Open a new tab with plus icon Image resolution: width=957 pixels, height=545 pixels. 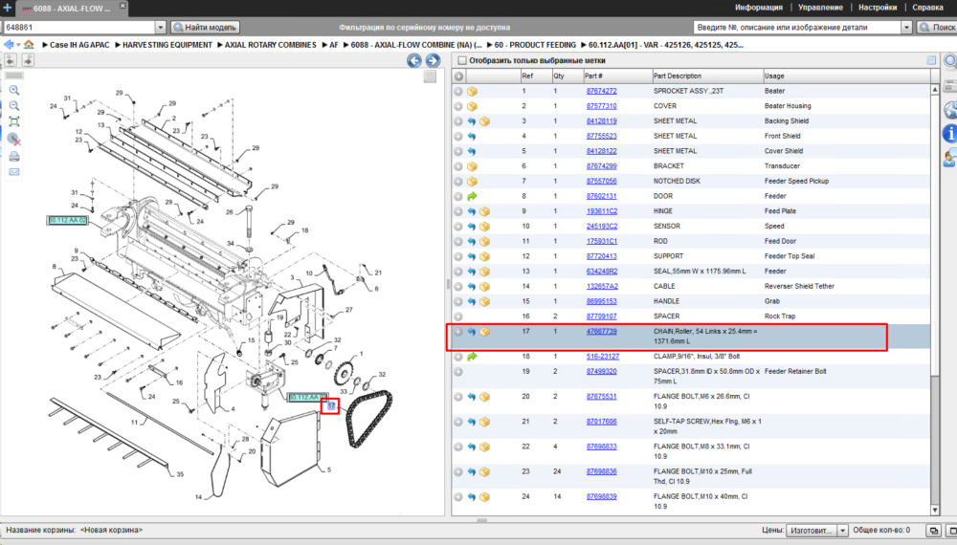(x=8, y=8)
